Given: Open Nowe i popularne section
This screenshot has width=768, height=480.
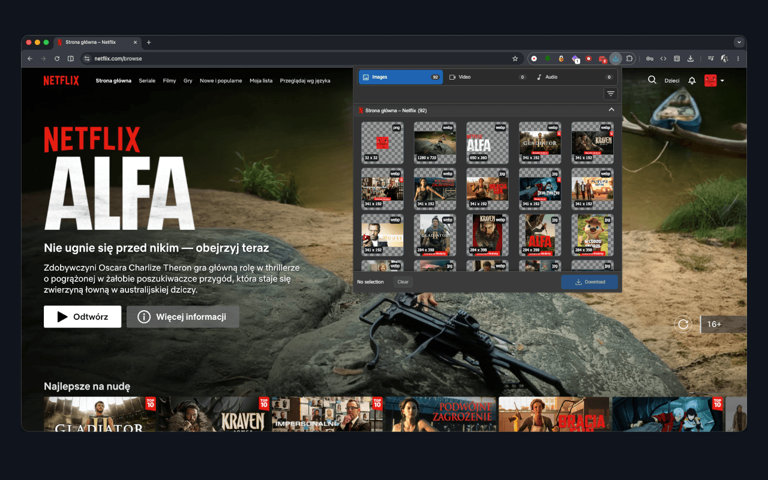Looking at the screenshot, I should click(221, 80).
